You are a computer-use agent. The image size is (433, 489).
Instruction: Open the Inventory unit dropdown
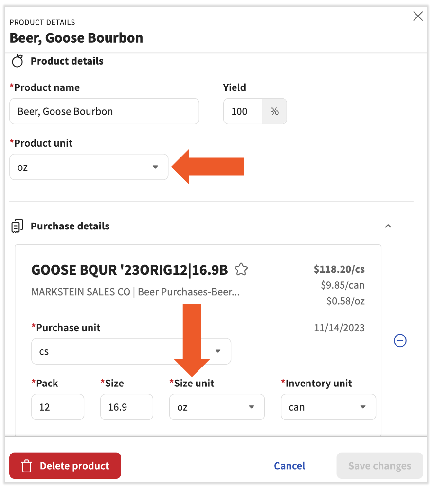[x=328, y=407]
